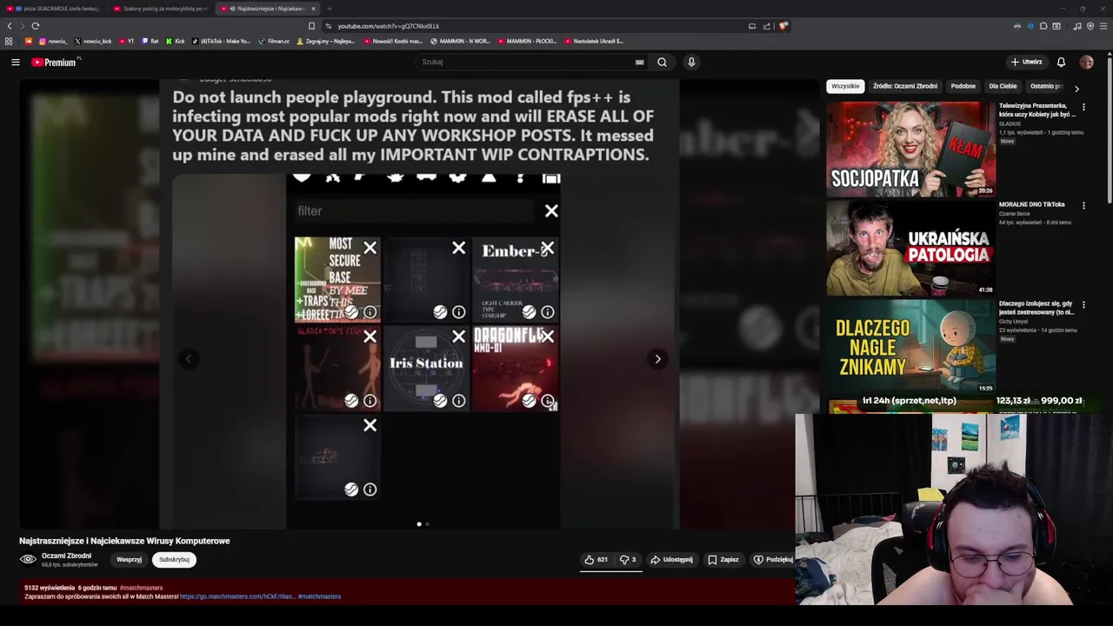The width and height of the screenshot is (1113, 626).
Task: Switch to the Szalony pościg browser tab
Action: 160,9
